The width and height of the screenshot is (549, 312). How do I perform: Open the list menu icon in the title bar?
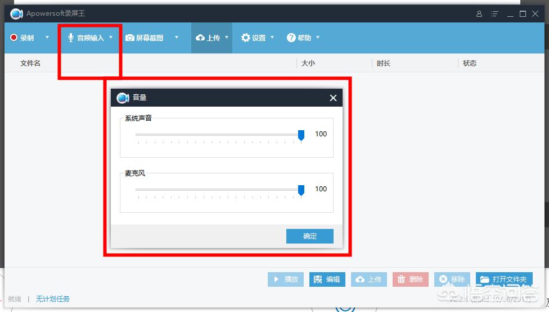click(x=494, y=13)
